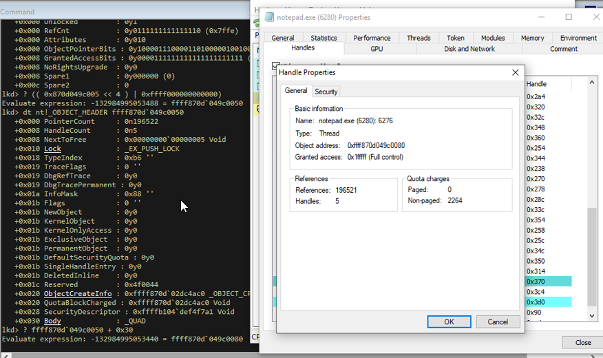Open the GPU tab in notepad.exe Properties
The height and width of the screenshot is (358, 603).
[377, 49]
